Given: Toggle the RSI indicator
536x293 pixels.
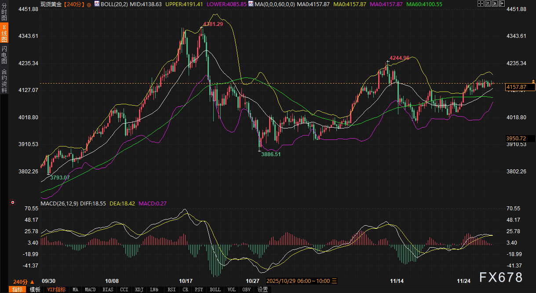Looking at the screenshot, I should (171, 289).
